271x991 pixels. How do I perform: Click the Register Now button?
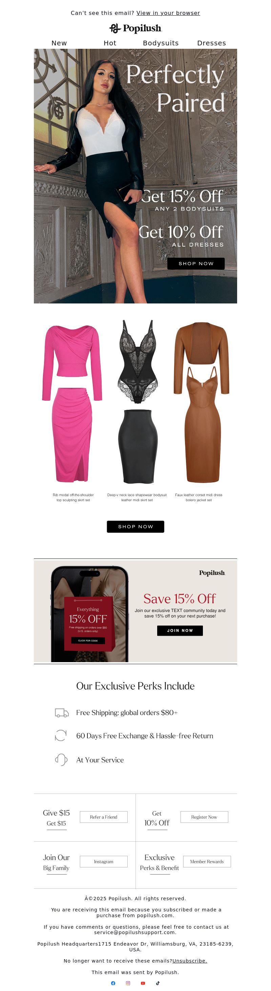point(204,817)
